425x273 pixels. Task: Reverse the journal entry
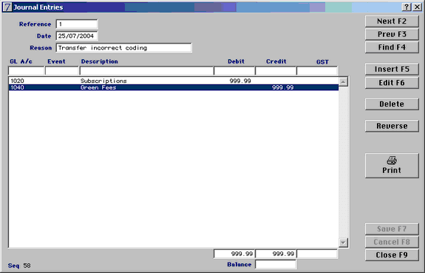(x=392, y=127)
